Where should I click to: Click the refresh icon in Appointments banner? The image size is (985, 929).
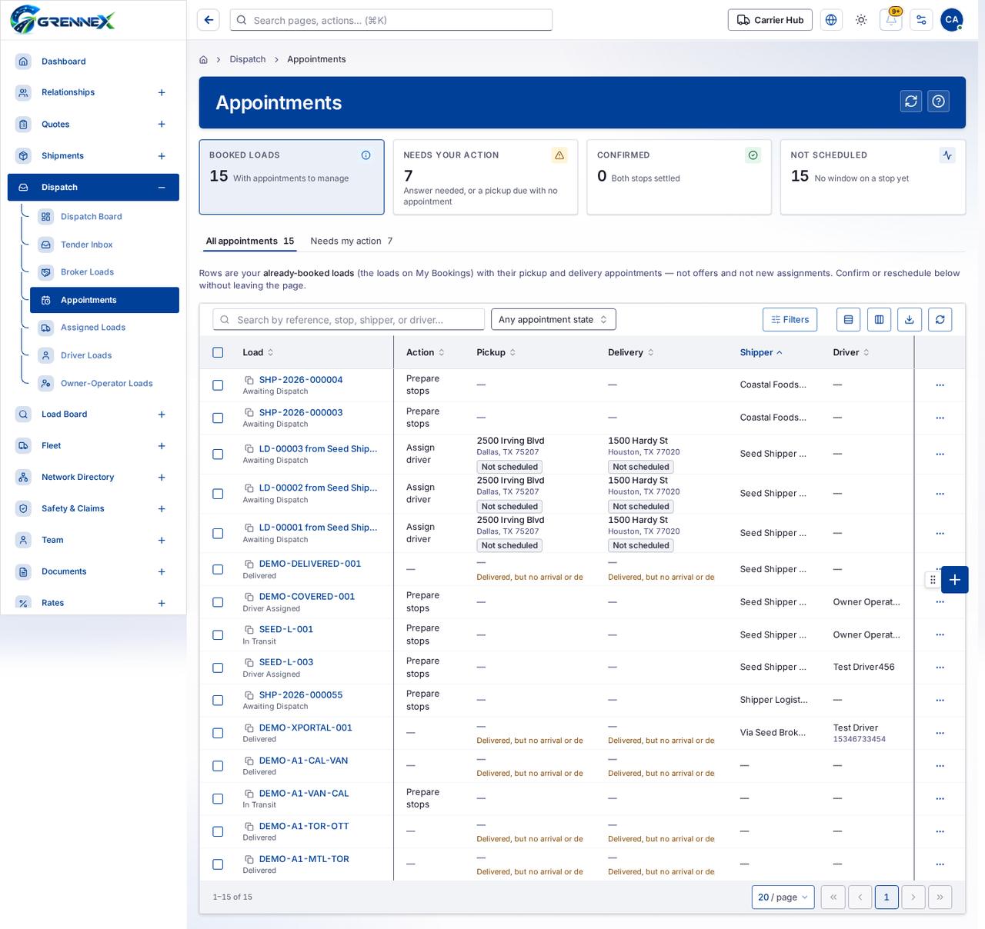[911, 102]
